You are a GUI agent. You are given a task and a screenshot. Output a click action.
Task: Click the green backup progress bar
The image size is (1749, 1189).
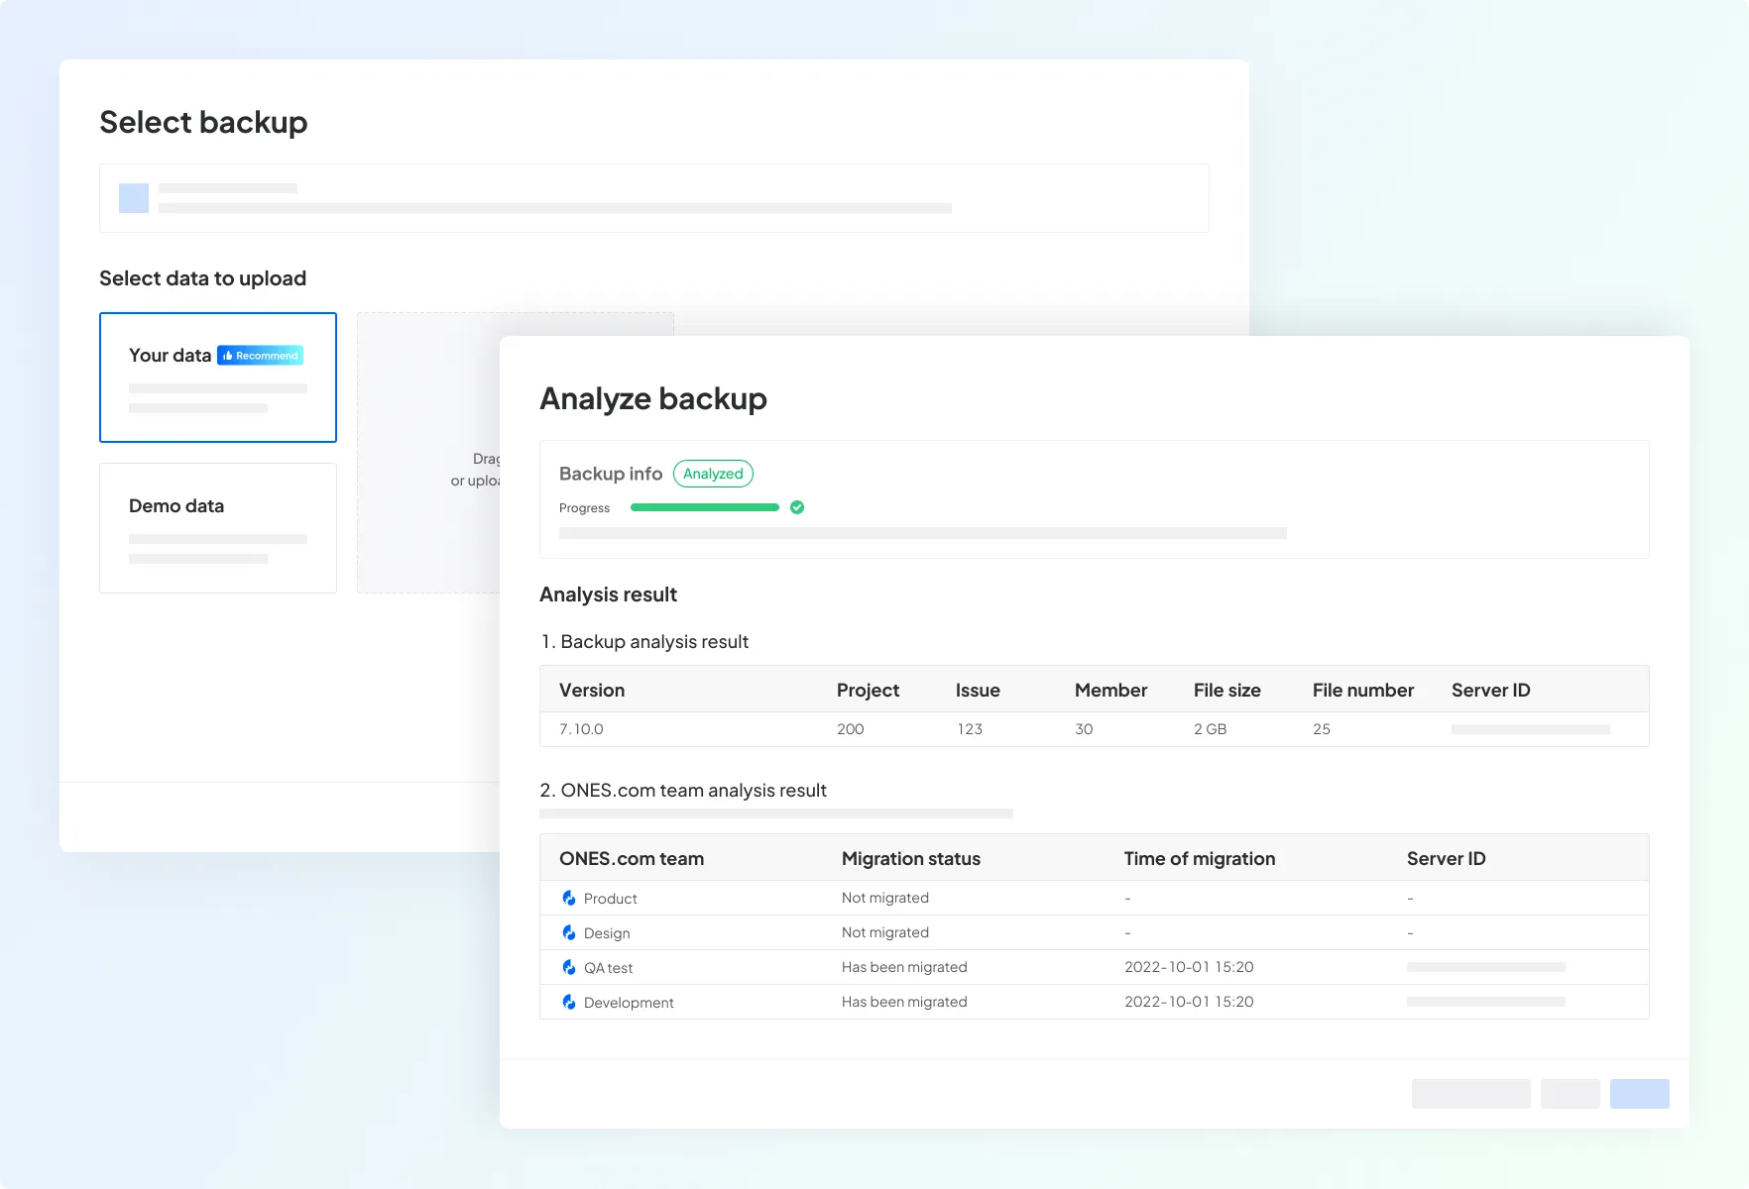point(704,507)
